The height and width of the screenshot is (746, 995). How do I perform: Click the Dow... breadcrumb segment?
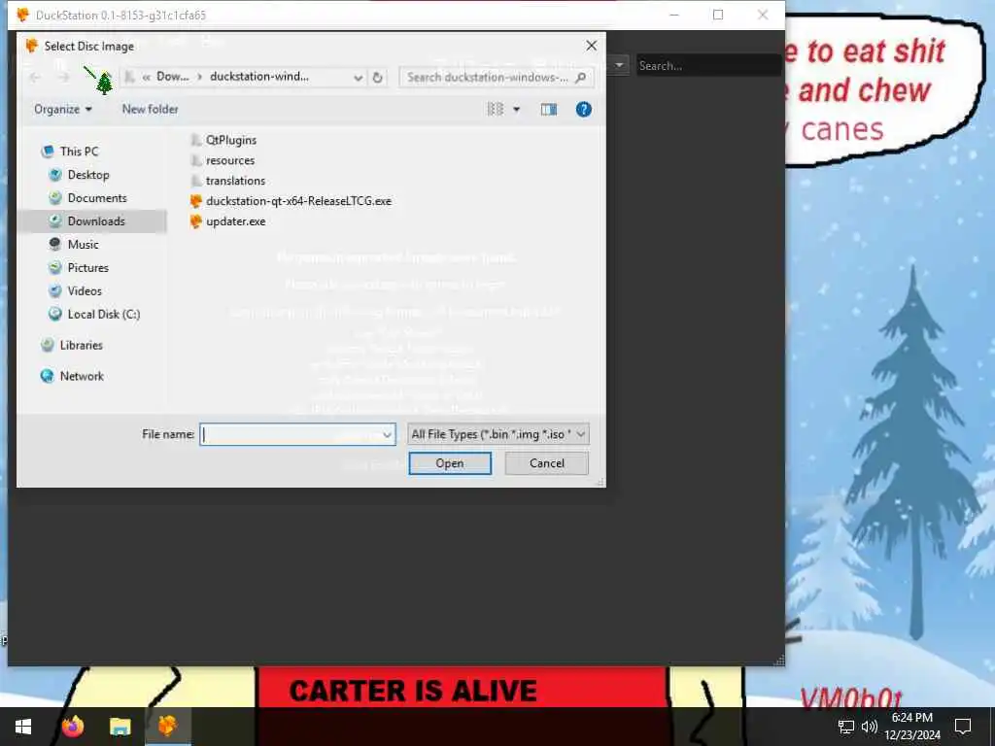tap(173, 77)
